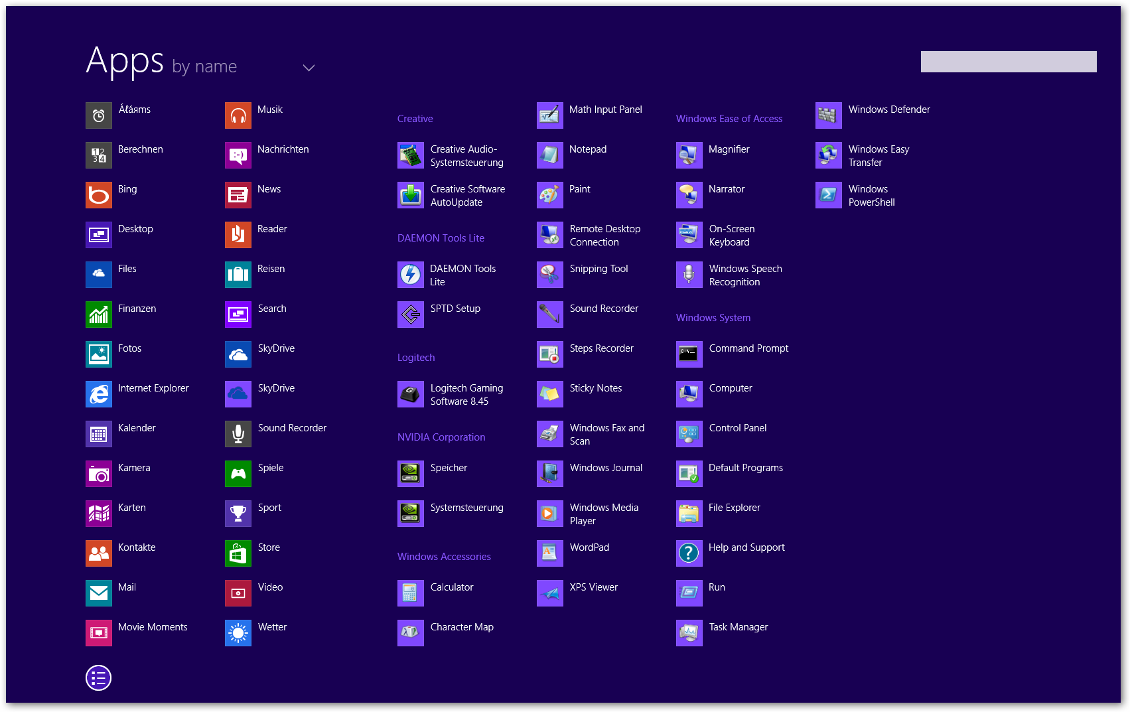The height and width of the screenshot is (712, 1130).
Task: Click the WordPad label
Action: [589, 547]
